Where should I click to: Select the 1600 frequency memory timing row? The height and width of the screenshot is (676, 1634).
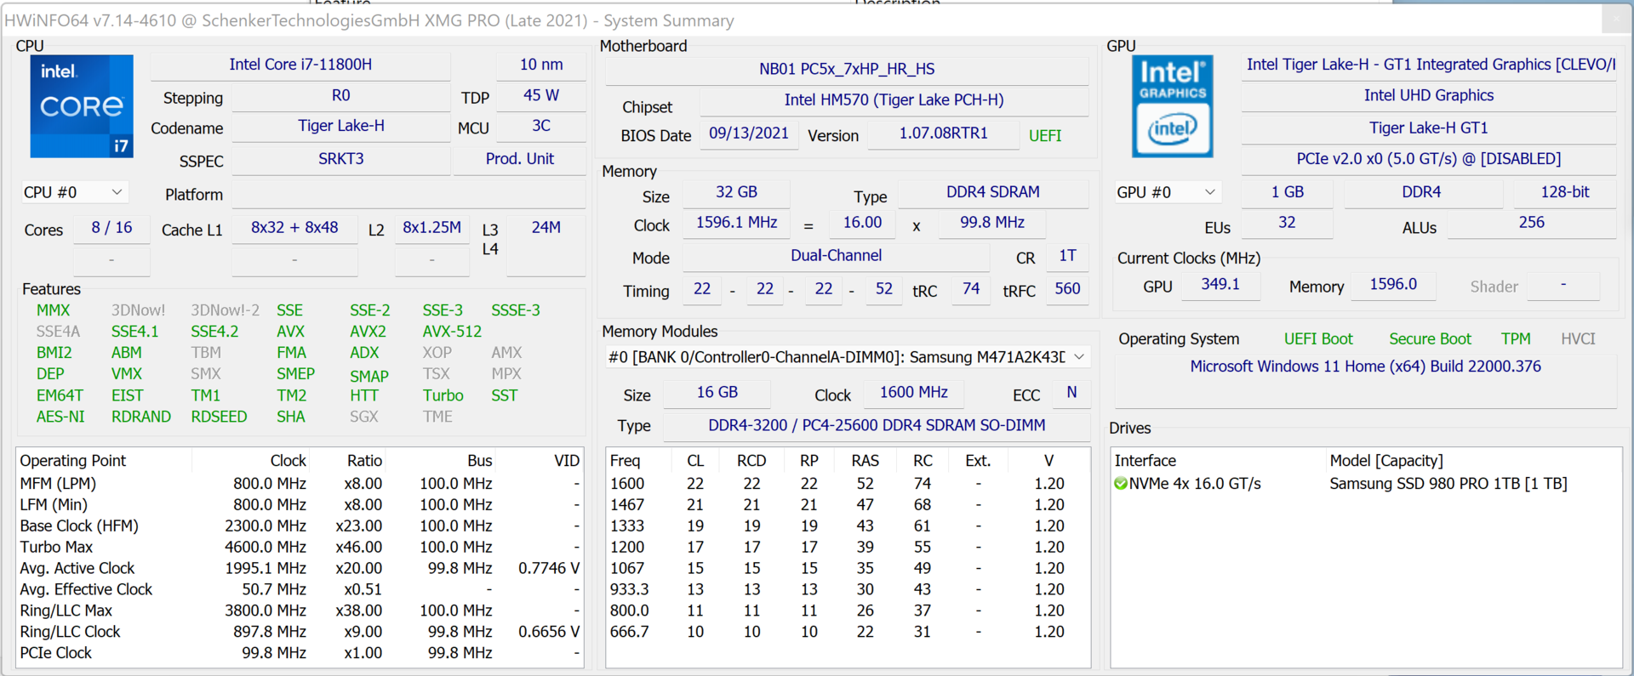click(847, 484)
